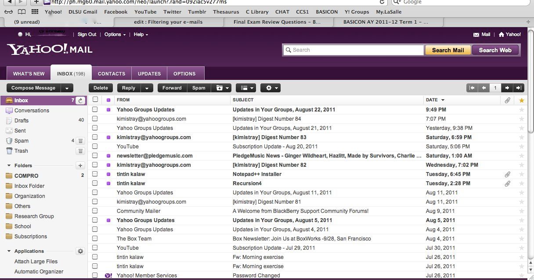Expand the Options menu in the header
Viewport: 534px width, 280px height.
point(114,34)
